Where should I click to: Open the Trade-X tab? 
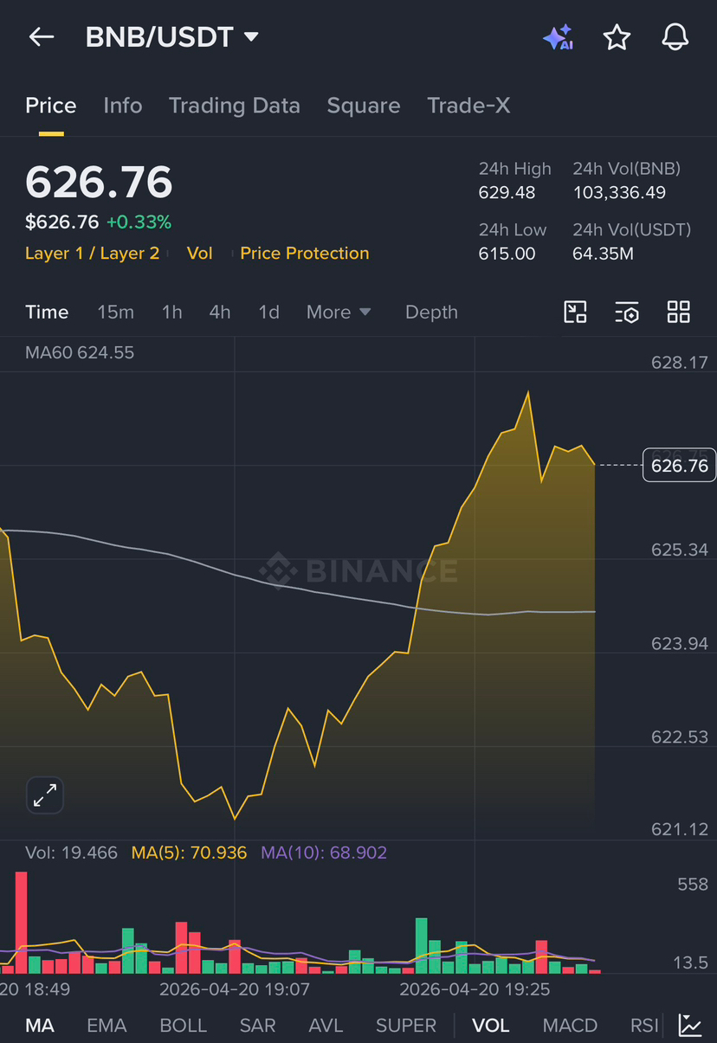coord(468,106)
